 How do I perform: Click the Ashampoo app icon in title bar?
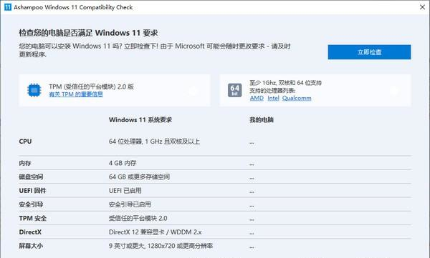(x=8, y=7)
